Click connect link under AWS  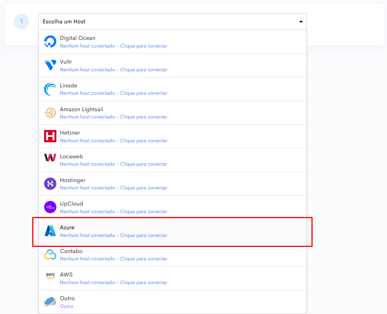[114, 283]
